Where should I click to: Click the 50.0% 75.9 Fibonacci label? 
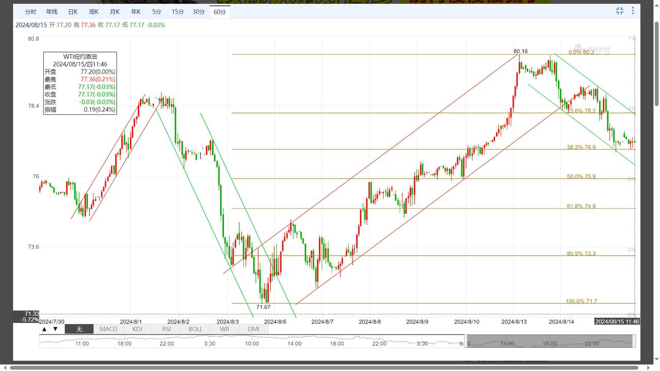(x=582, y=176)
